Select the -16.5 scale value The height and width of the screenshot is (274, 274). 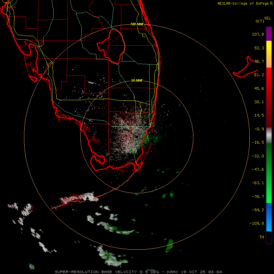258,142
